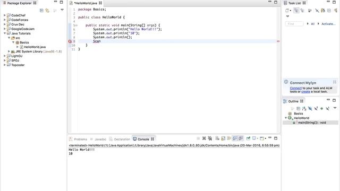This screenshot has width=340, height=191.
Task: Collapse the src folder
Action: click(x=9, y=38)
